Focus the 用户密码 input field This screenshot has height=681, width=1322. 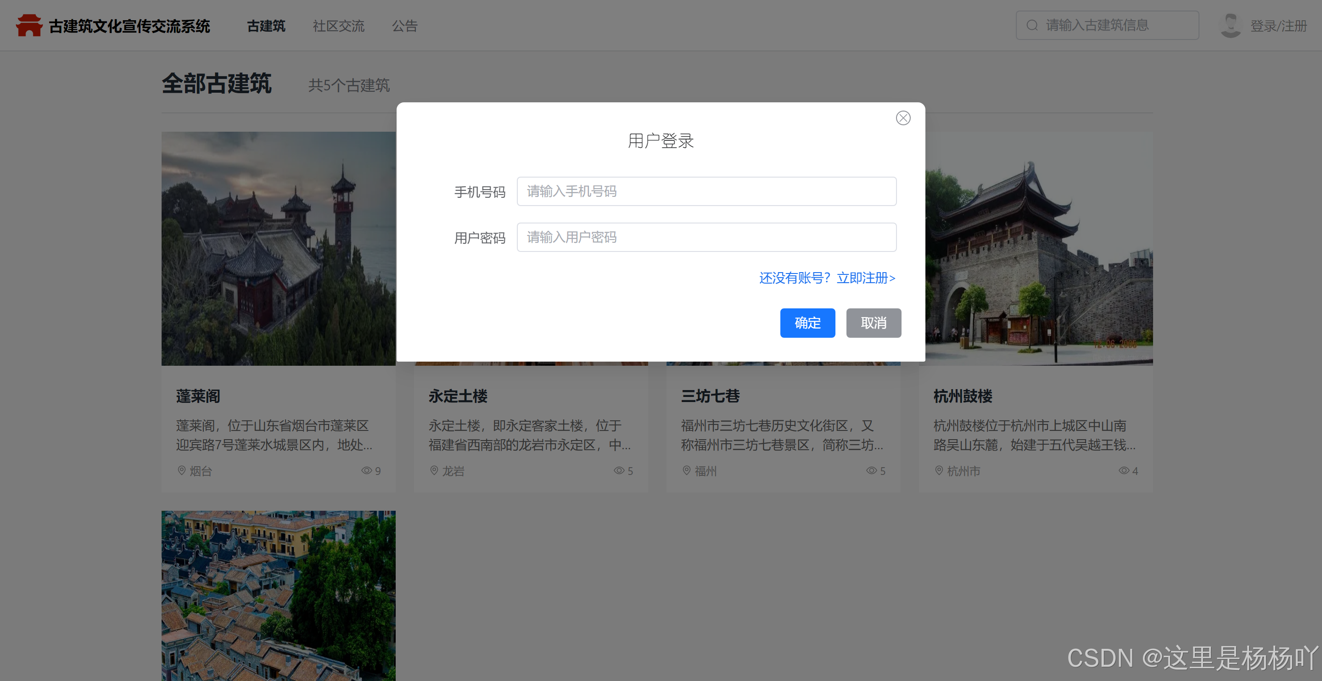706,237
